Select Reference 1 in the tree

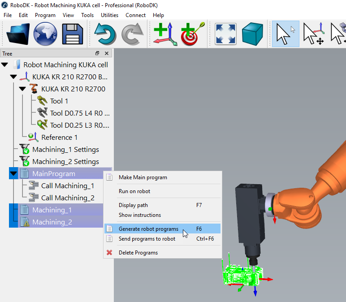(59, 138)
